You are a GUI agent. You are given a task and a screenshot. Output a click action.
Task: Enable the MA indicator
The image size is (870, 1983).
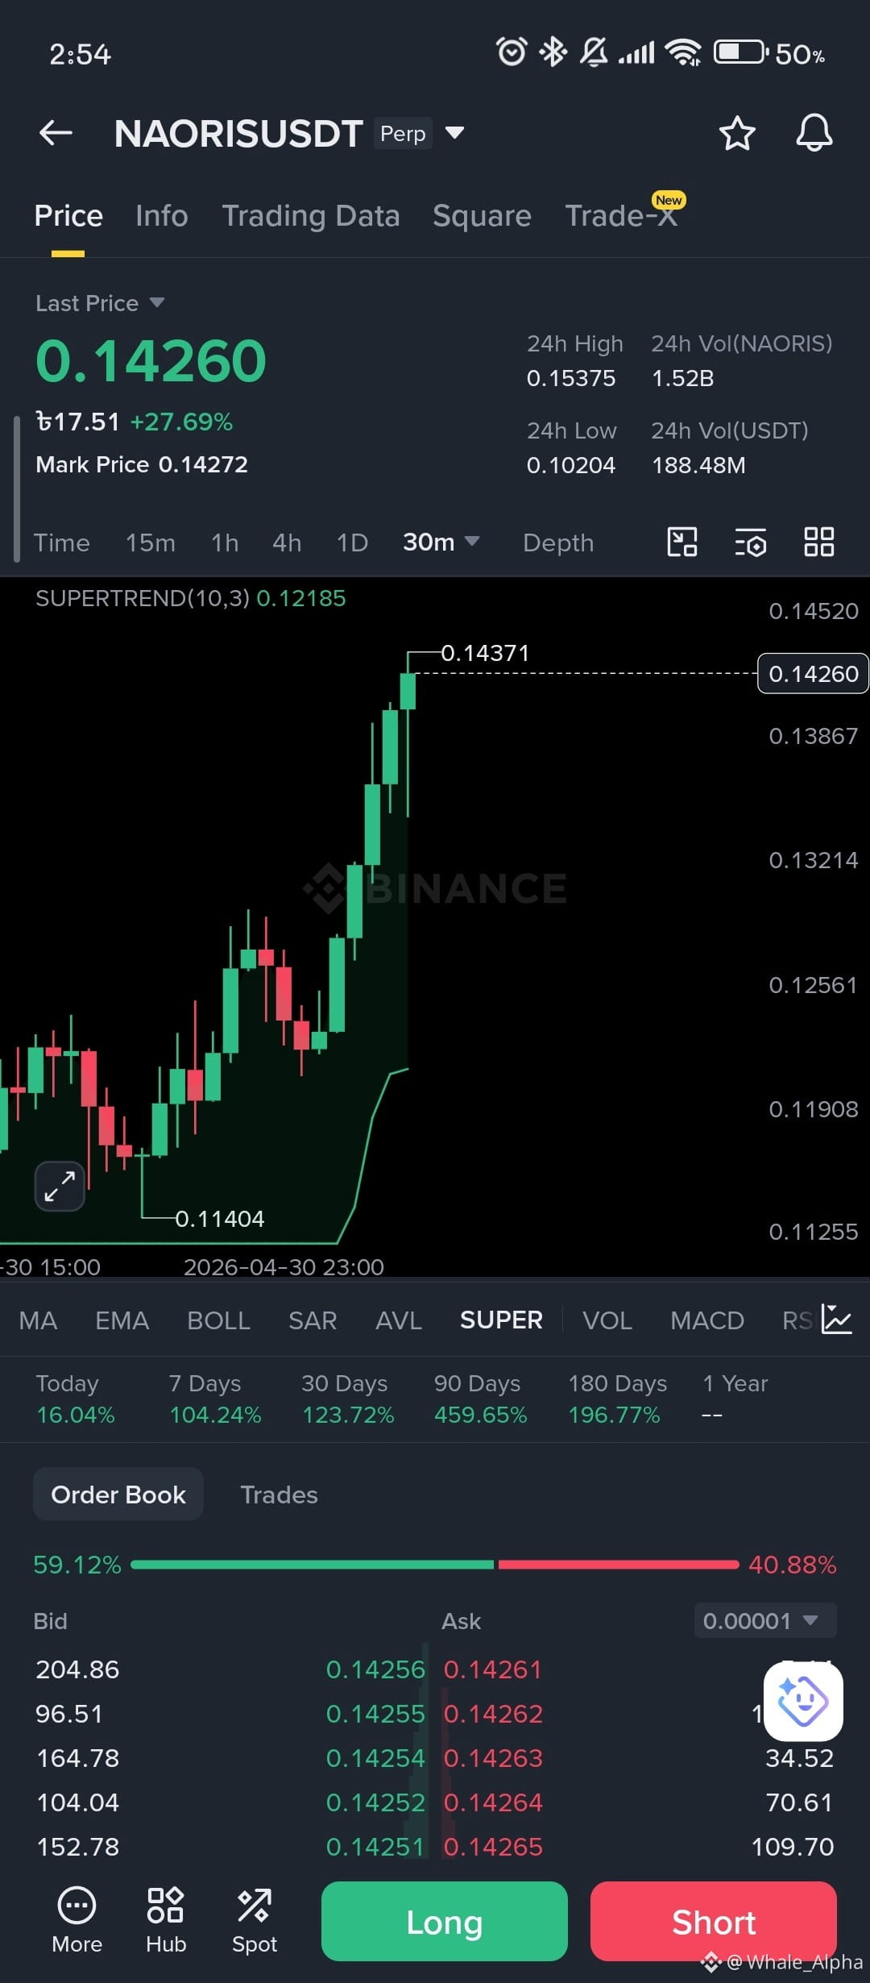(x=38, y=1320)
